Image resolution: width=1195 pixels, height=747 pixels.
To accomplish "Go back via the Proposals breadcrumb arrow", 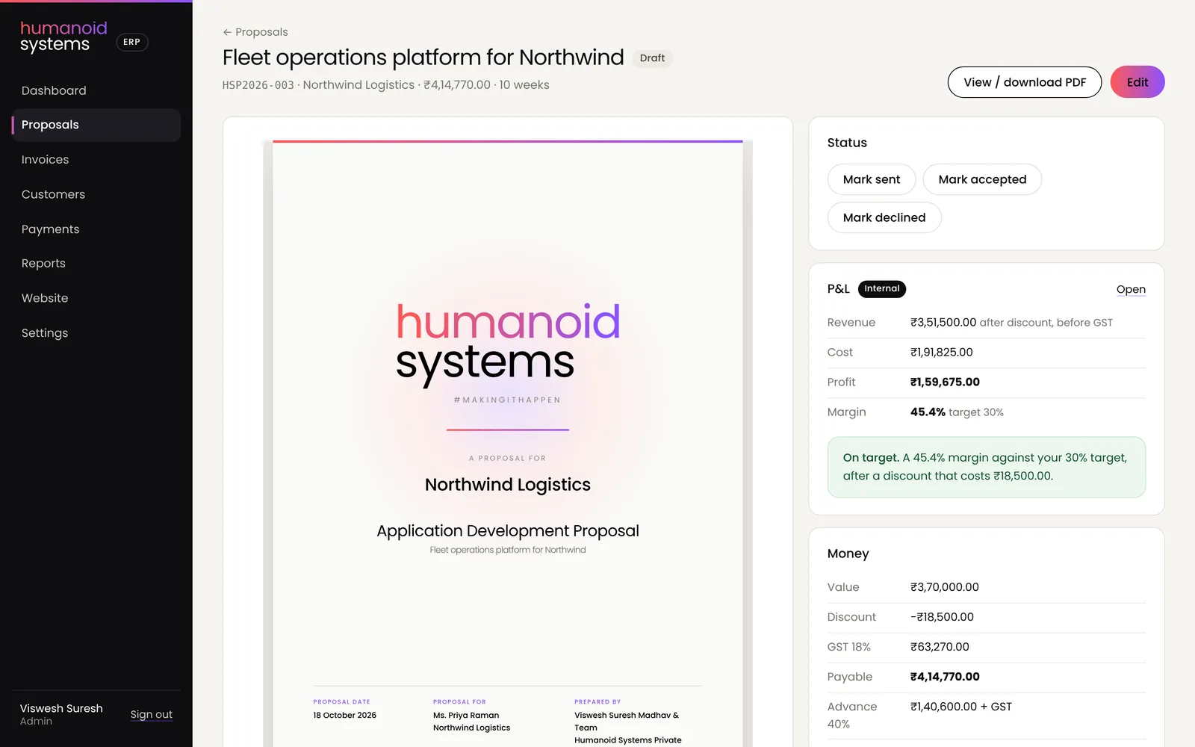I will click(x=255, y=32).
